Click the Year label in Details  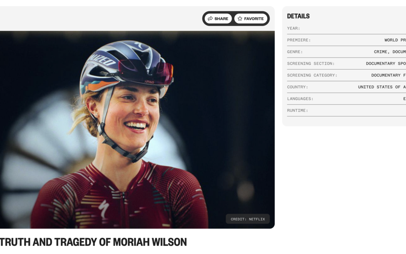293,28
